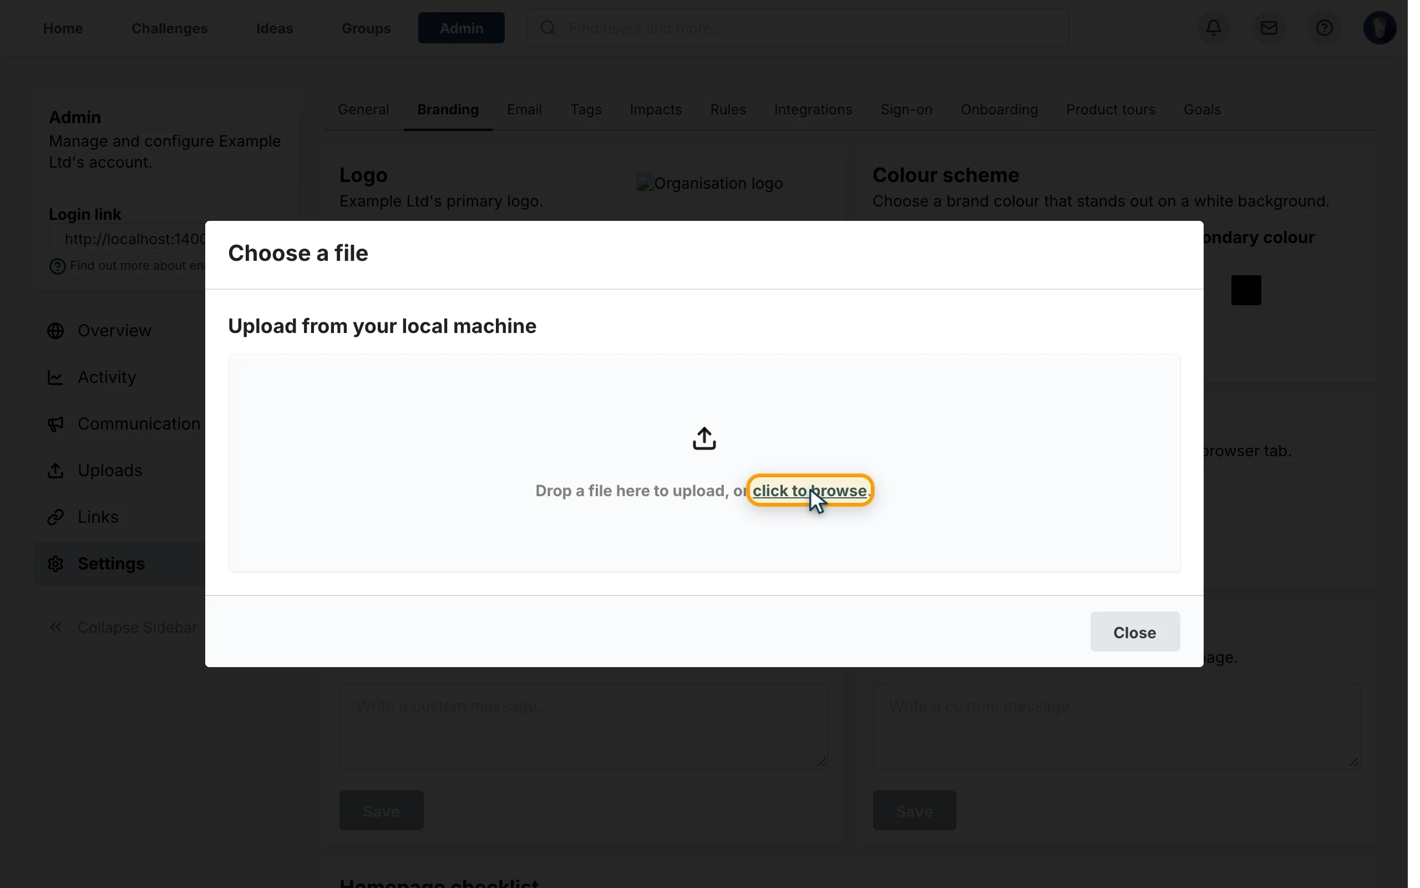Image resolution: width=1420 pixels, height=888 pixels.
Task: Click the left custom message textarea
Action: pos(584,725)
